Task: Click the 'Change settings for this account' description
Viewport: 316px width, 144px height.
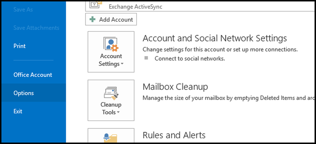Action: (220, 49)
